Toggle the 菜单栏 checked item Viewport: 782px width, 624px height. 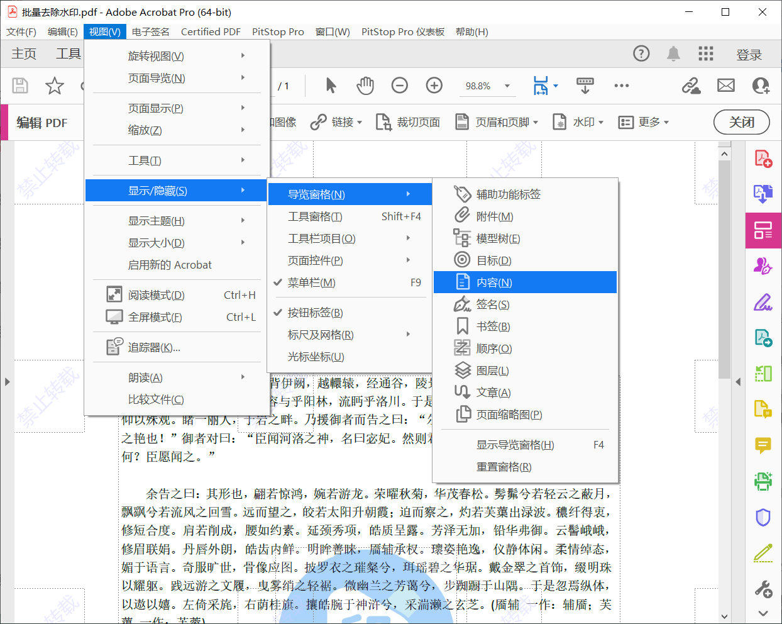click(x=350, y=282)
